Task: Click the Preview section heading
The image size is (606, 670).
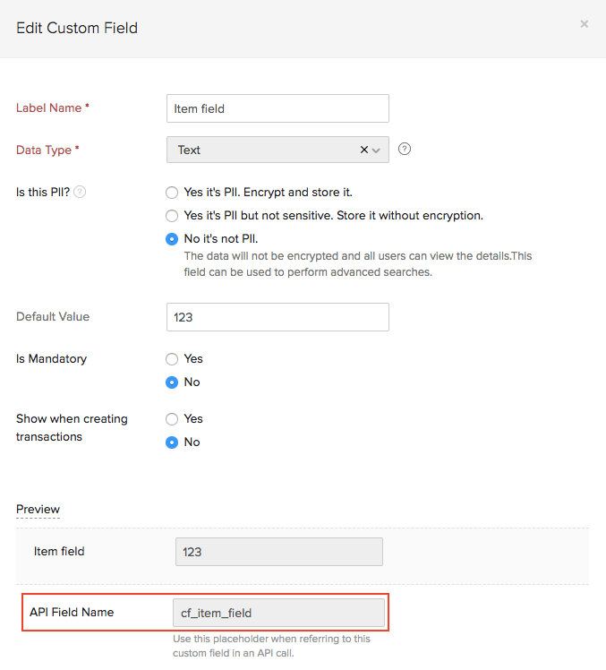Action: 38,510
